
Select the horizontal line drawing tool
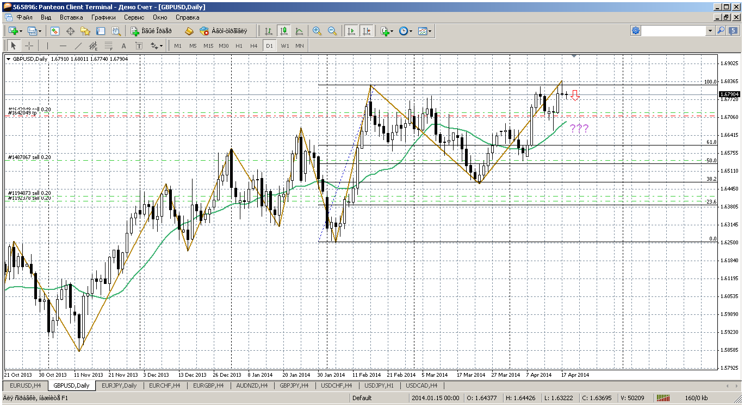63,46
